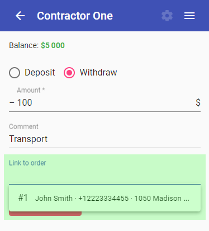Go back using the left arrow icon

point(20,16)
